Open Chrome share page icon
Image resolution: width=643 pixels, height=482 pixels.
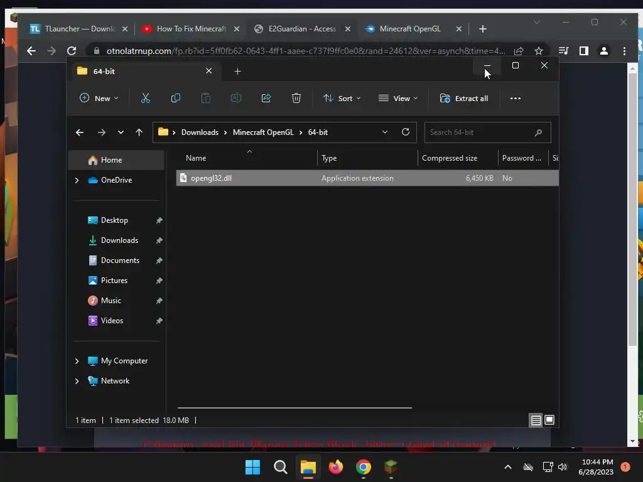[519, 51]
